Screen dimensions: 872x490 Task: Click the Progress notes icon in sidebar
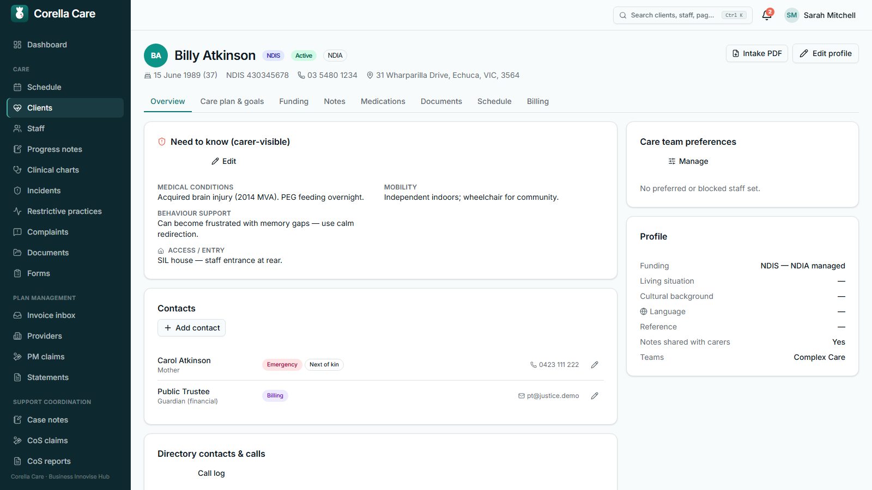point(17,149)
